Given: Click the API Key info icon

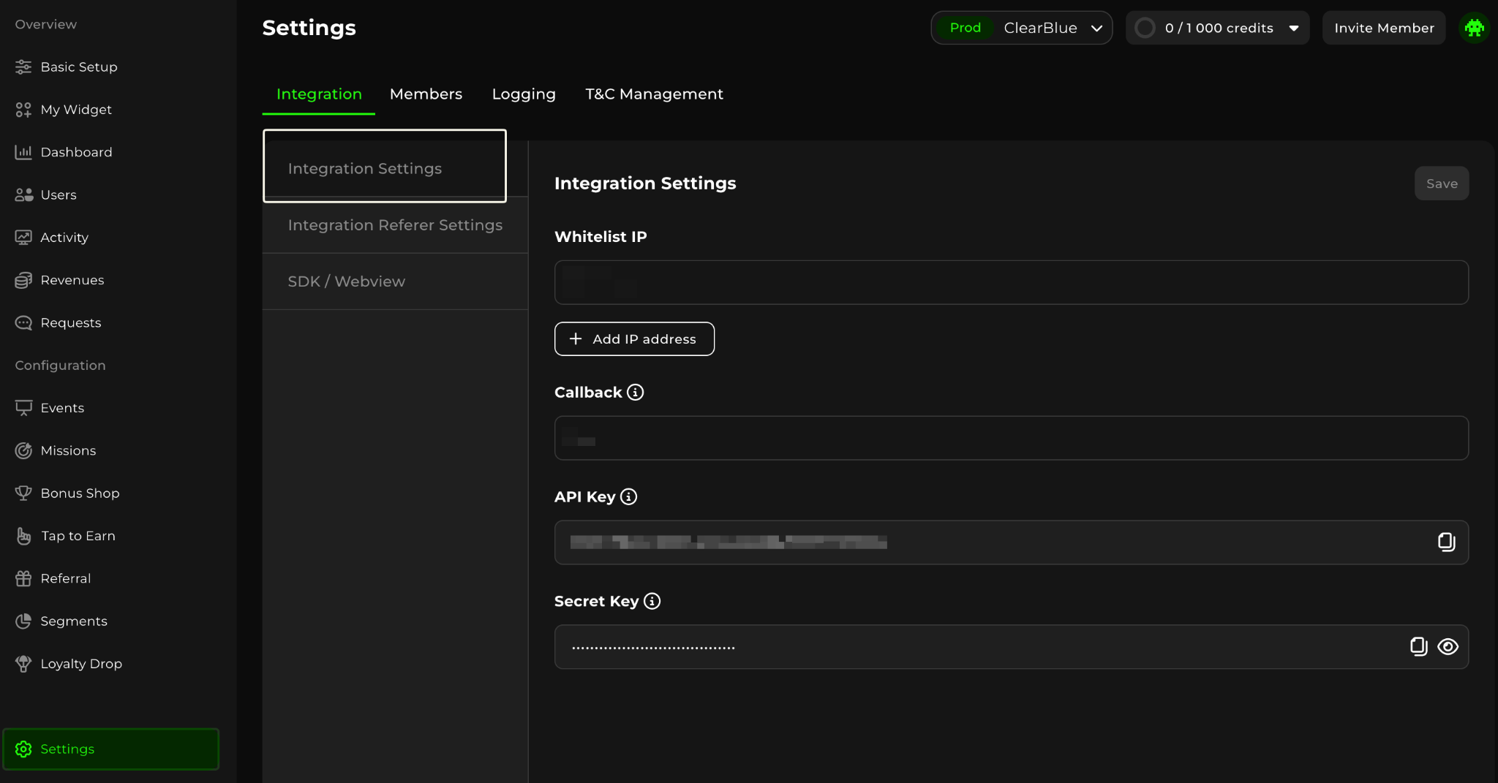Looking at the screenshot, I should click(628, 497).
